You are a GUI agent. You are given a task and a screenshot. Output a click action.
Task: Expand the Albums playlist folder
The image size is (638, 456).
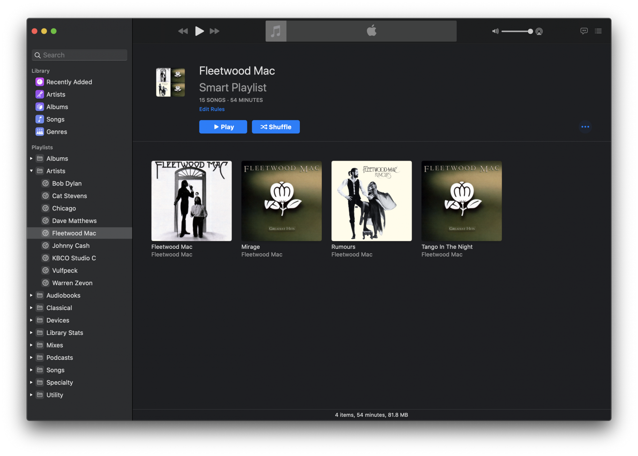[x=31, y=158]
